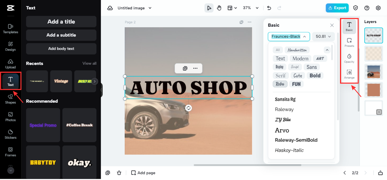Select the ART font filter
The height and width of the screenshot is (180, 387).
tap(320, 58)
